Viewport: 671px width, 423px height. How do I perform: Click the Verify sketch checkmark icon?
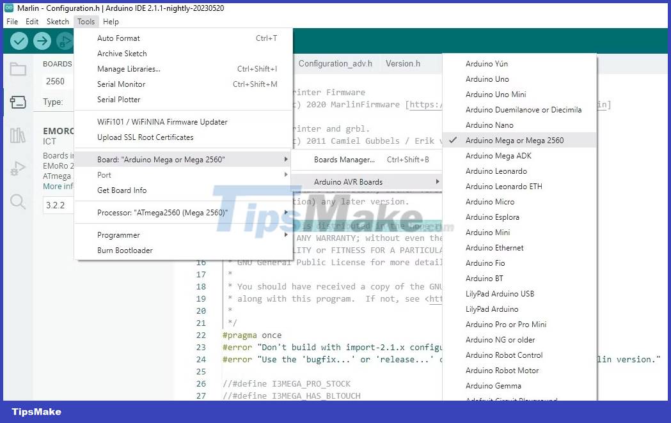(19, 41)
